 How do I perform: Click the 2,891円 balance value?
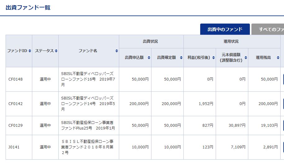click(270, 147)
